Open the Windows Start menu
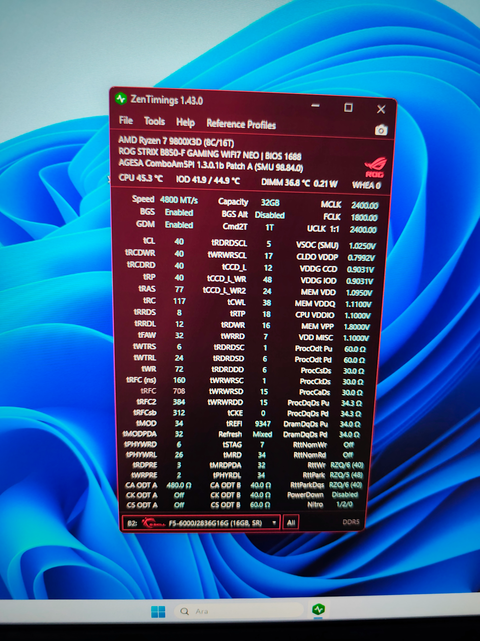The width and height of the screenshot is (480, 641). (x=158, y=612)
